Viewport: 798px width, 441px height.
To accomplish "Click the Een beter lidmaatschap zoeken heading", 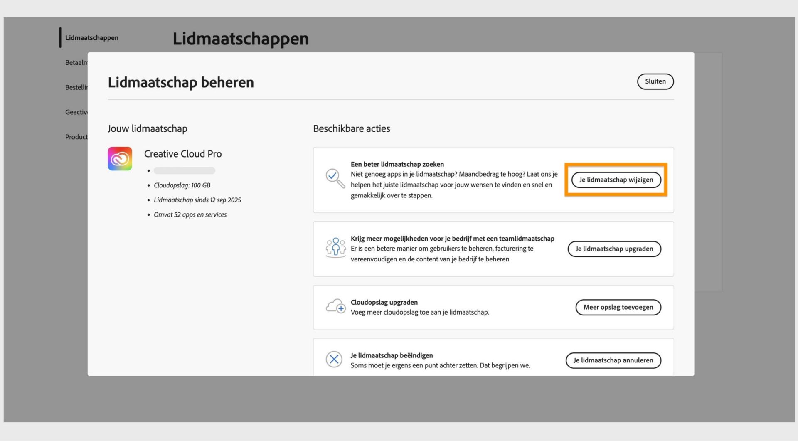I will [397, 164].
